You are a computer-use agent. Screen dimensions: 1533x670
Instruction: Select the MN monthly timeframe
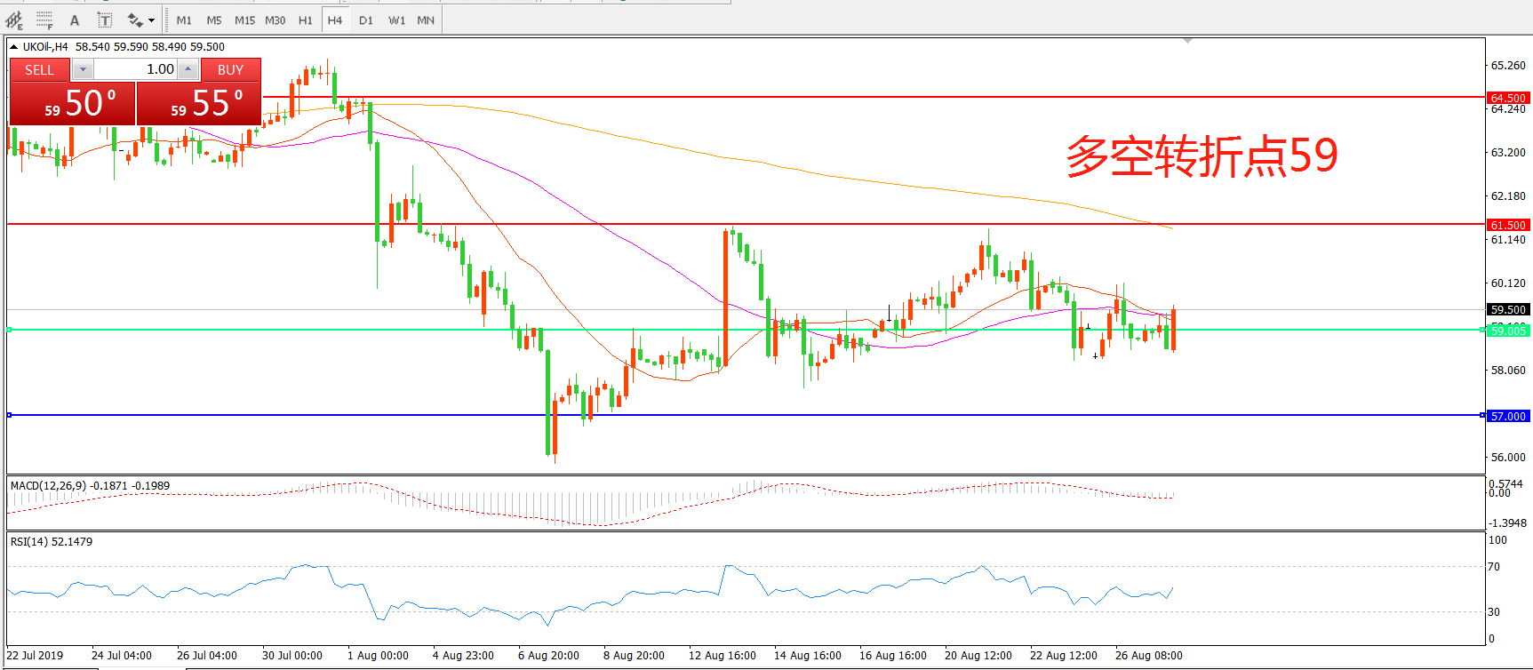[x=426, y=20]
